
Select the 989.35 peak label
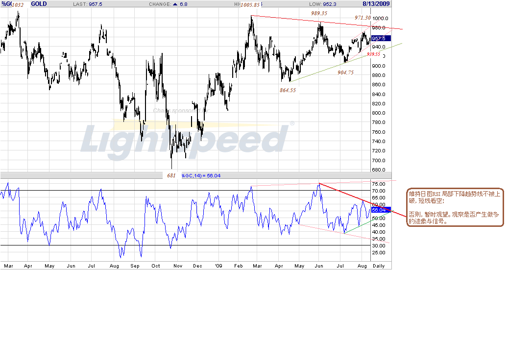[x=319, y=13]
